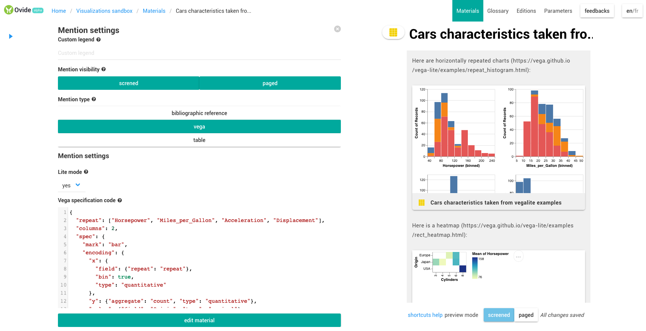This screenshot has width=646, height=331.
Task: Open Vega specification code help icon
Action: tap(120, 200)
